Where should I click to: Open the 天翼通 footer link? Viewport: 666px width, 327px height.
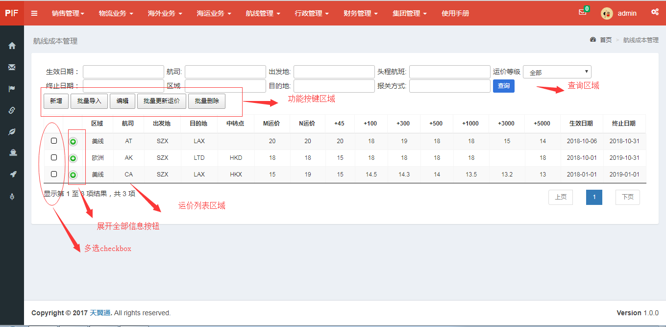coord(100,313)
